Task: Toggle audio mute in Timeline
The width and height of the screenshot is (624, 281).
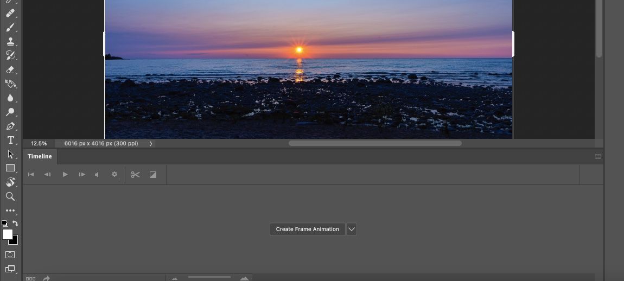Action: (97, 174)
